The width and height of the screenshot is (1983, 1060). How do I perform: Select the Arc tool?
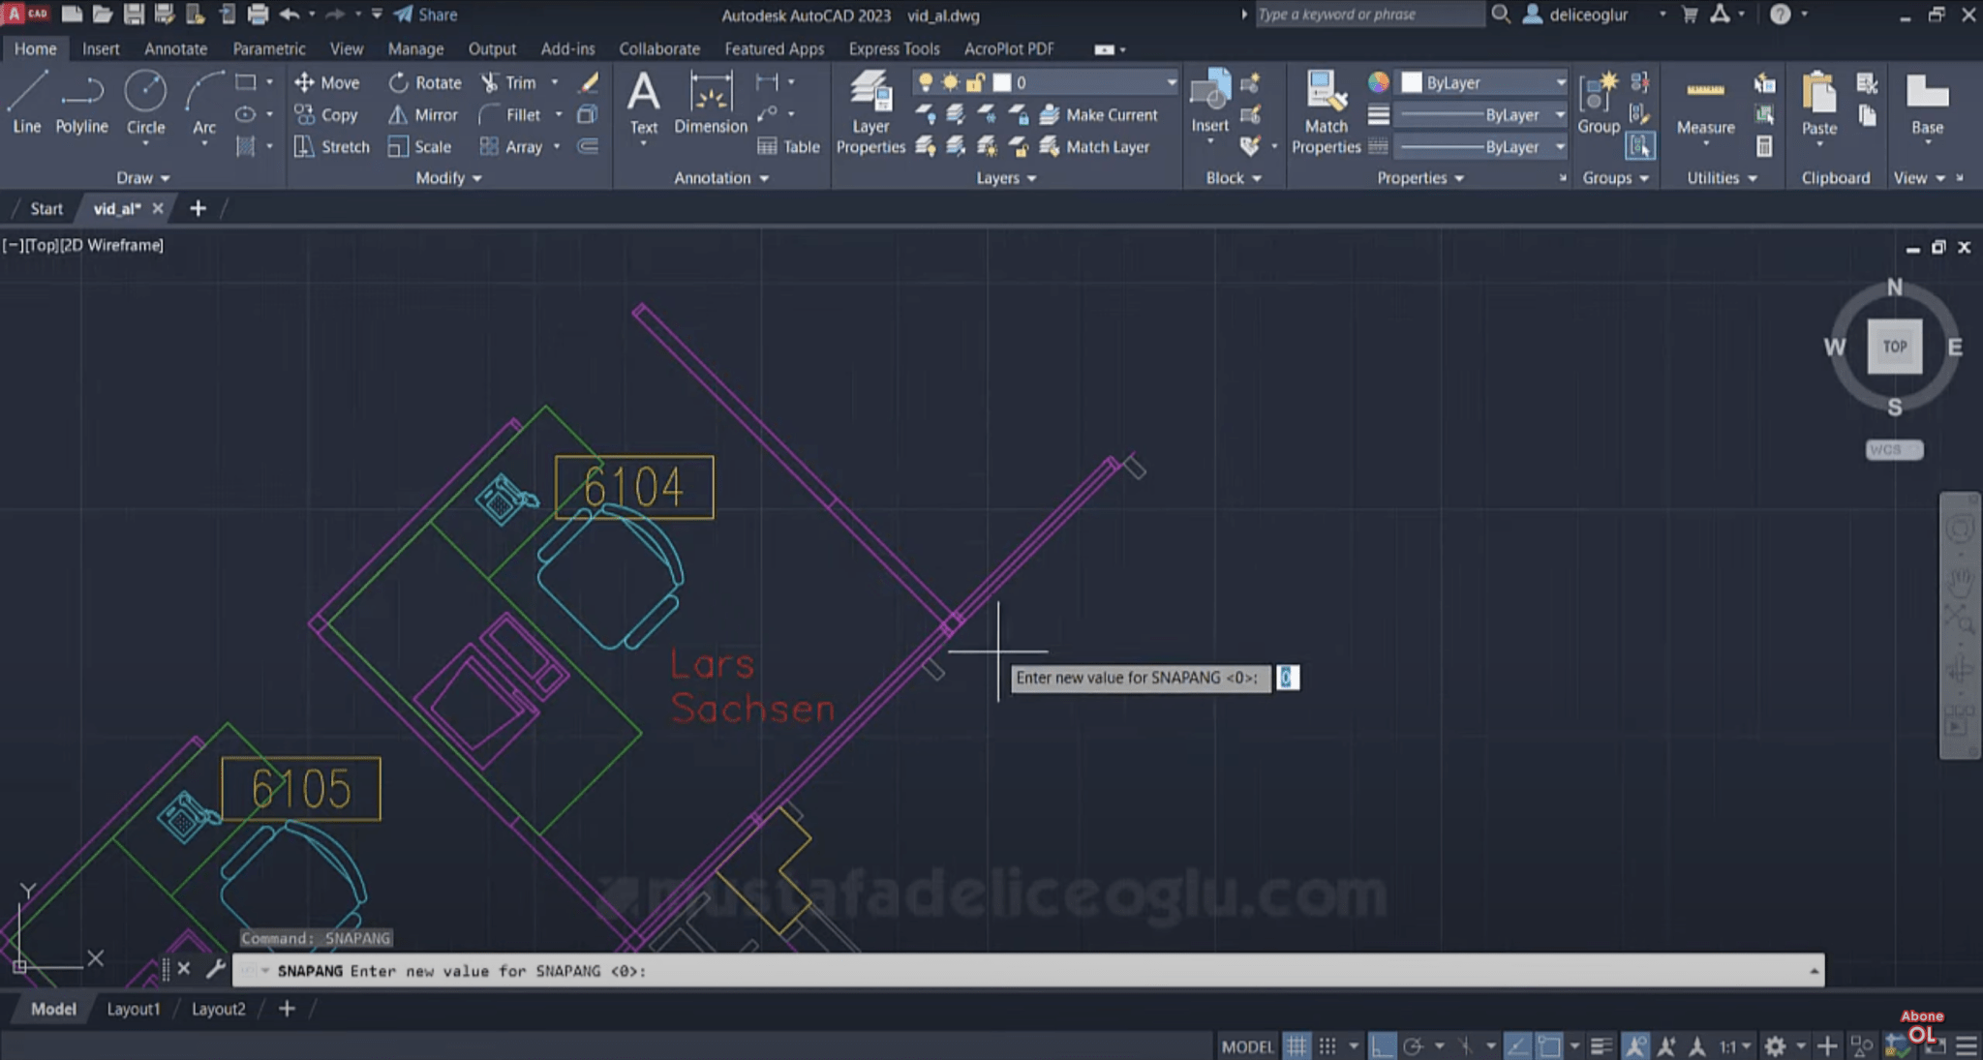pyautogui.click(x=203, y=103)
